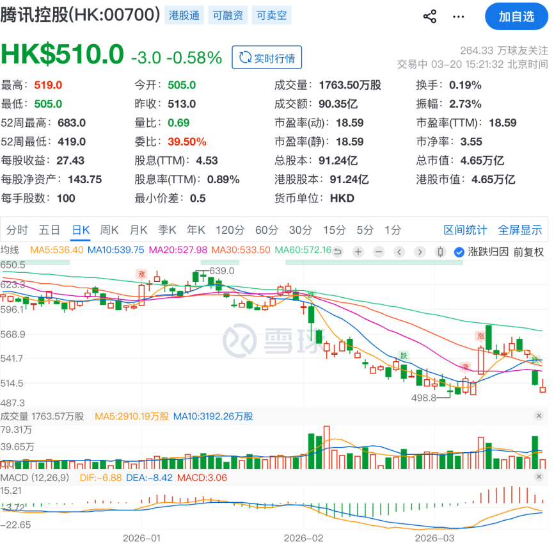Open the 前复权 adjustment dropdown

tap(528, 252)
